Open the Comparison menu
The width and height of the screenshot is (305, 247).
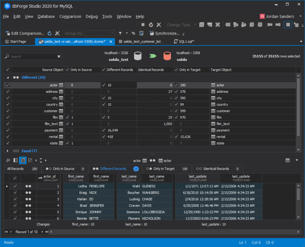tap(70, 17)
